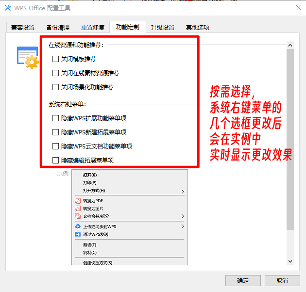Click the 转换为图片 icon in example menu

coord(77,209)
